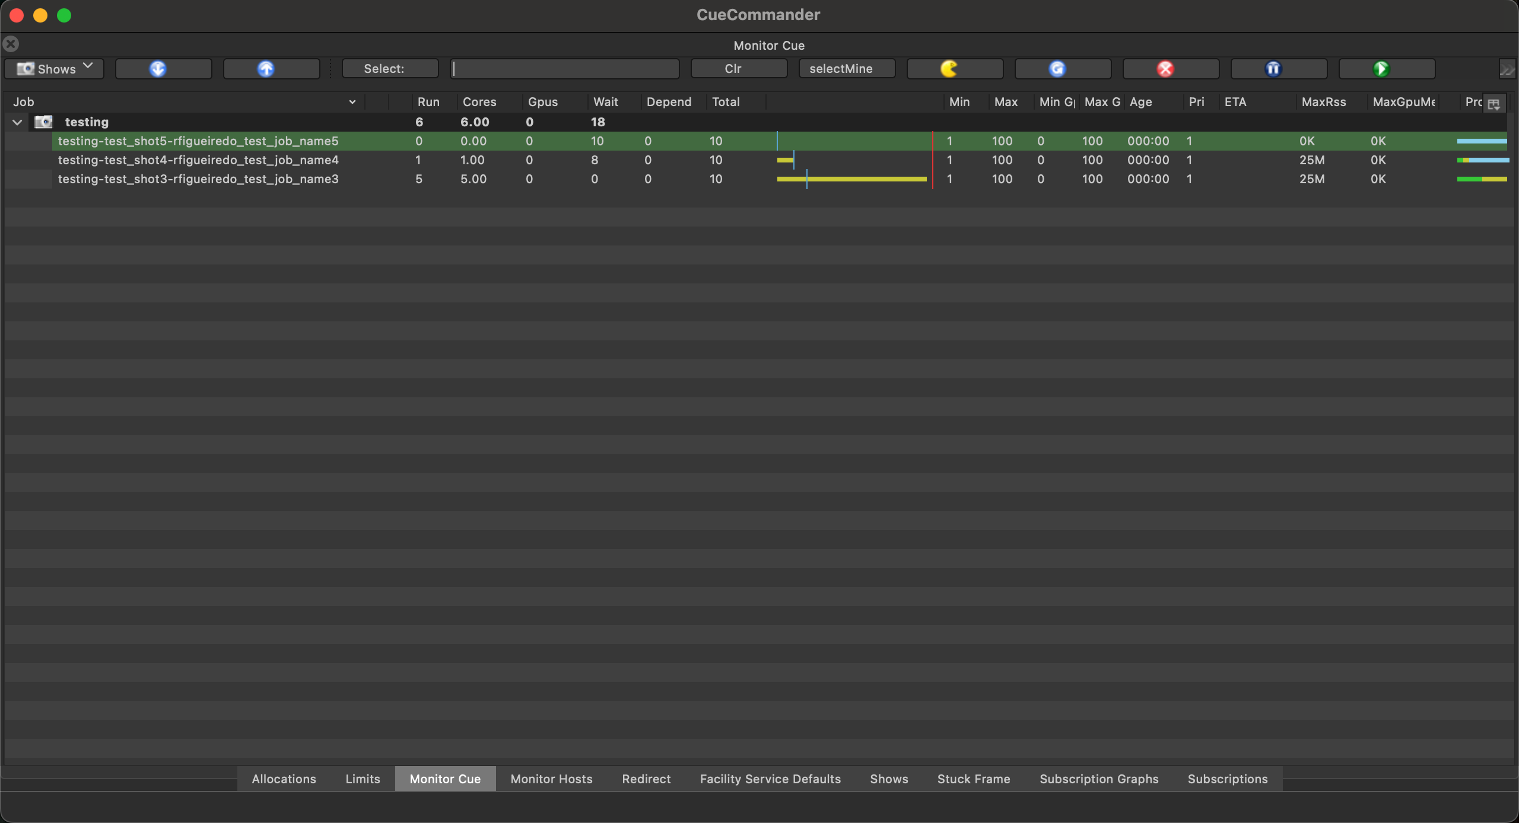The height and width of the screenshot is (823, 1519).
Task: Open the Shows dropdown menu
Action: [x=54, y=69]
